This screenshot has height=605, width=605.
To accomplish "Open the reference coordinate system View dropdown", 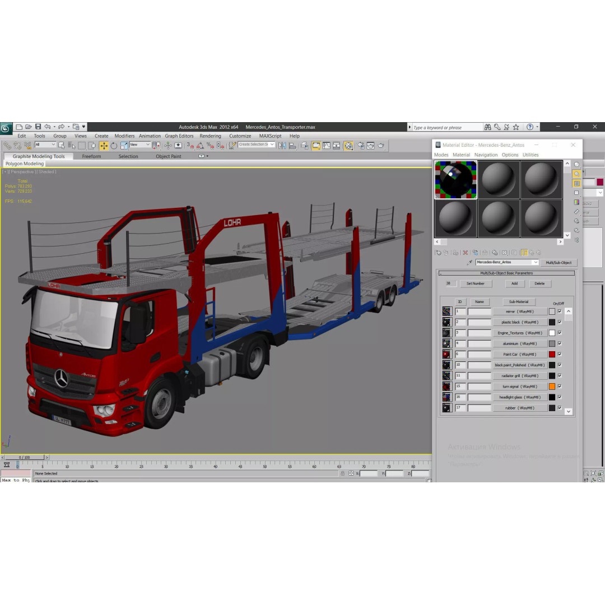I will coord(140,145).
